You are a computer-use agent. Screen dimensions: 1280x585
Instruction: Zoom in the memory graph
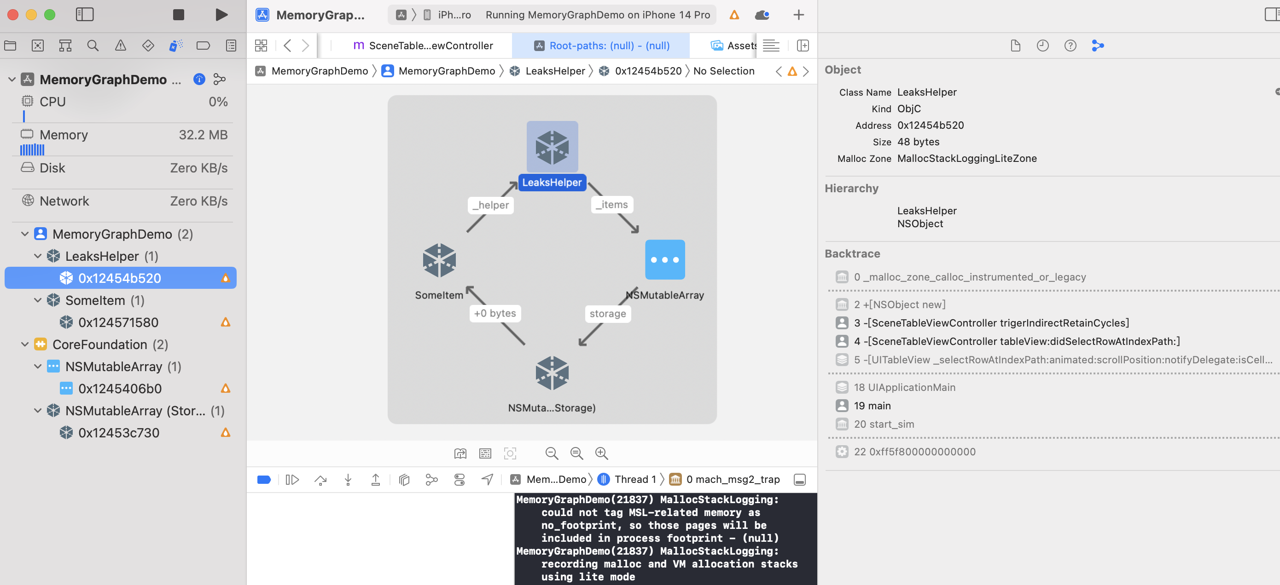601,453
